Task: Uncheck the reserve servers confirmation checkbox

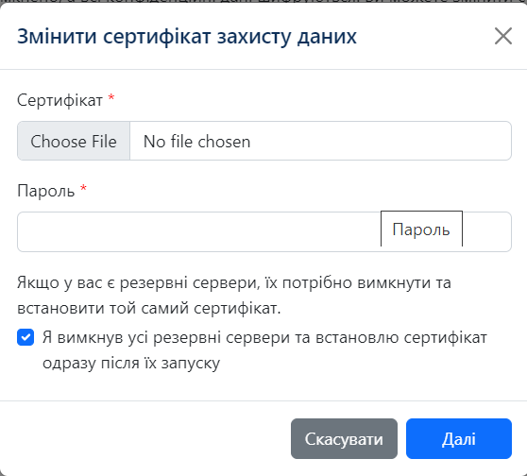Action: point(25,337)
